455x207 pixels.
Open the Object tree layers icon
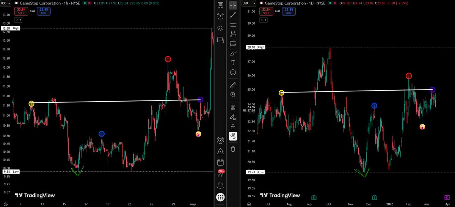pyautogui.click(x=220, y=28)
